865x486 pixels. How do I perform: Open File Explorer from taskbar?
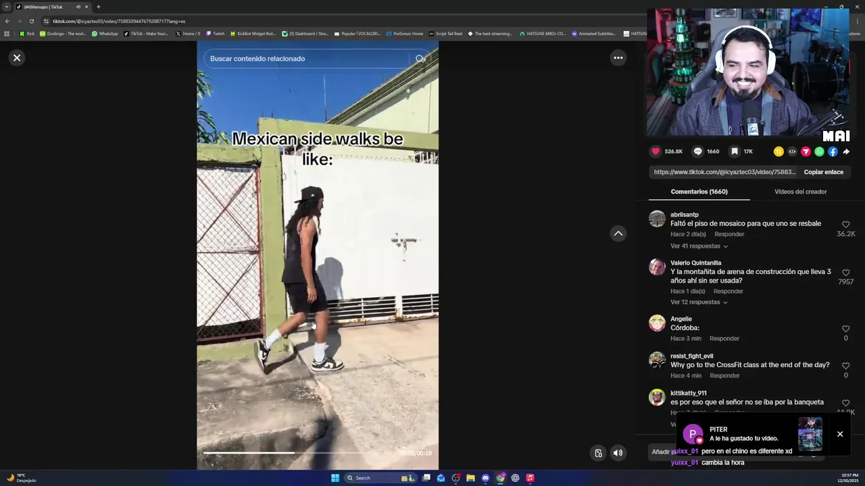tap(470, 478)
